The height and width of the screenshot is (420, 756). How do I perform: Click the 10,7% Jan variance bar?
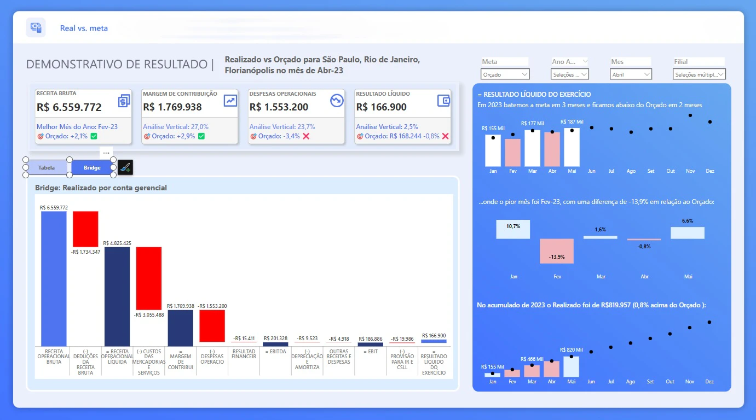[x=513, y=229]
